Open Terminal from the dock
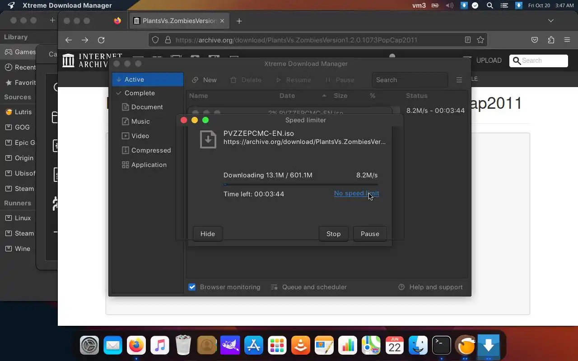The width and height of the screenshot is (578, 361). 442,346
